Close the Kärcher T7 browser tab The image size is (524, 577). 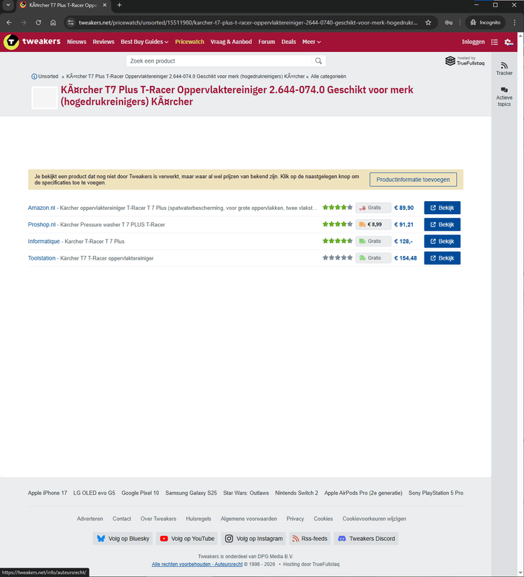105,5
